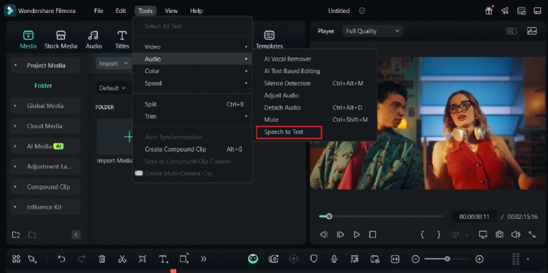Open the View menu
Viewport: 548px width, 273px height.
[171, 11]
